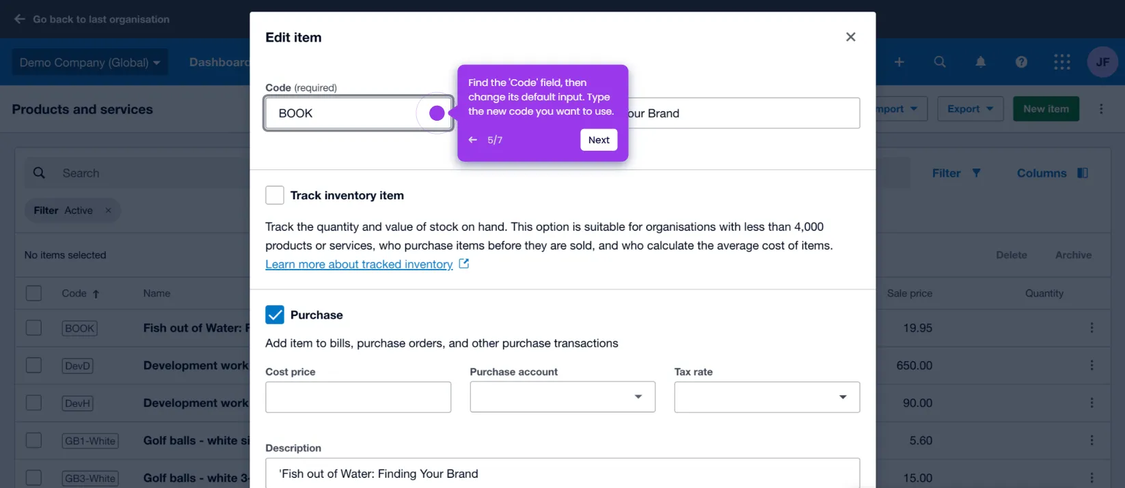Open the Export dropdown button
Screen dimensions: 1125x488
971,109
